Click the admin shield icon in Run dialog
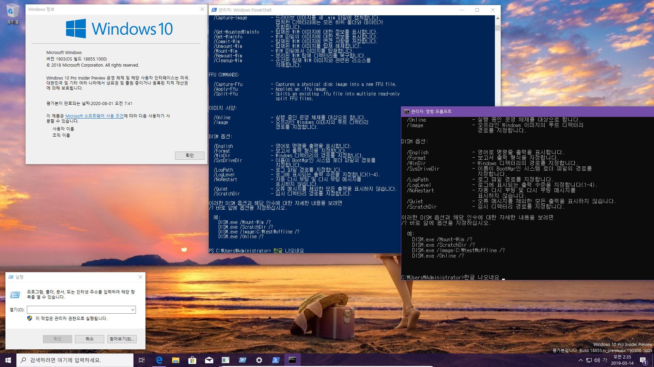The image size is (654, 367). coord(30,318)
